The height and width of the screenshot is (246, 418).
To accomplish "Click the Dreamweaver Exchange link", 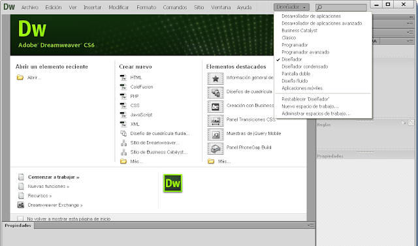I will click(x=55, y=205).
